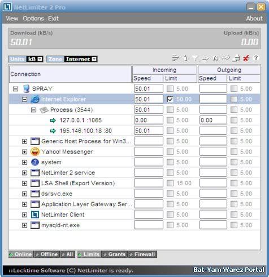The height and width of the screenshot is (277, 269).
Task: Click the Exit menu item
Action: pyautogui.click(x=53, y=19)
